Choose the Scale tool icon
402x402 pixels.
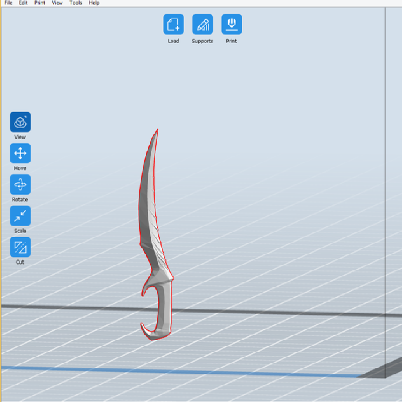[20, 216]
